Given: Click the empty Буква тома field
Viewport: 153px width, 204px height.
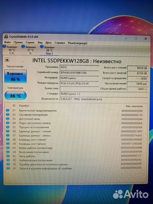Looking at the screenshot, I should pos(79,89).
